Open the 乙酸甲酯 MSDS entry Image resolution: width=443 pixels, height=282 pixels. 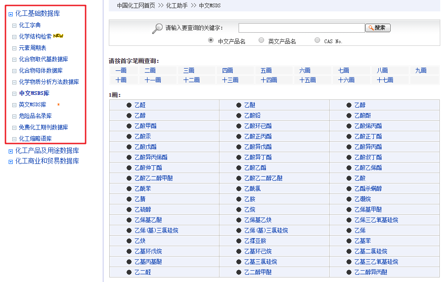pyautogui.click(x=146, y=126)
